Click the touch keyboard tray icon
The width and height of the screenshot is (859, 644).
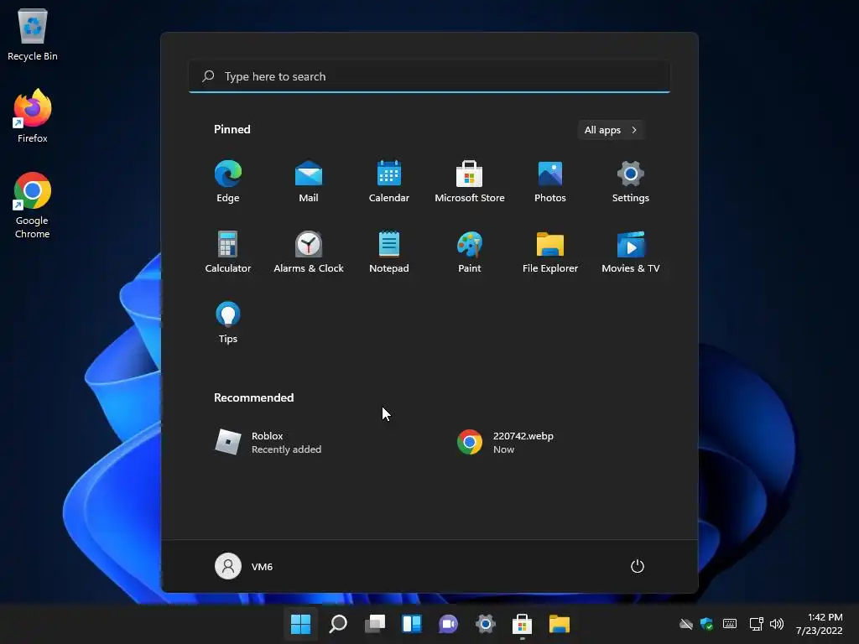click(730, 624)
